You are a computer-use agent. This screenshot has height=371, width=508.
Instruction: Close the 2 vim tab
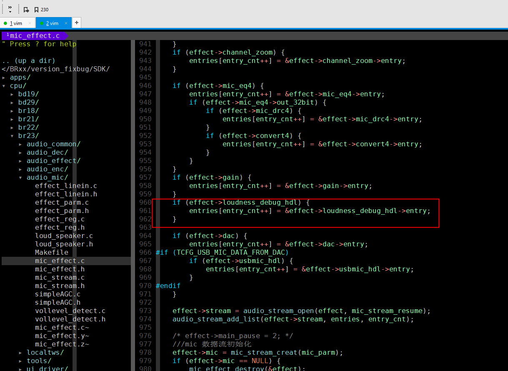click(x=66, y=23)
